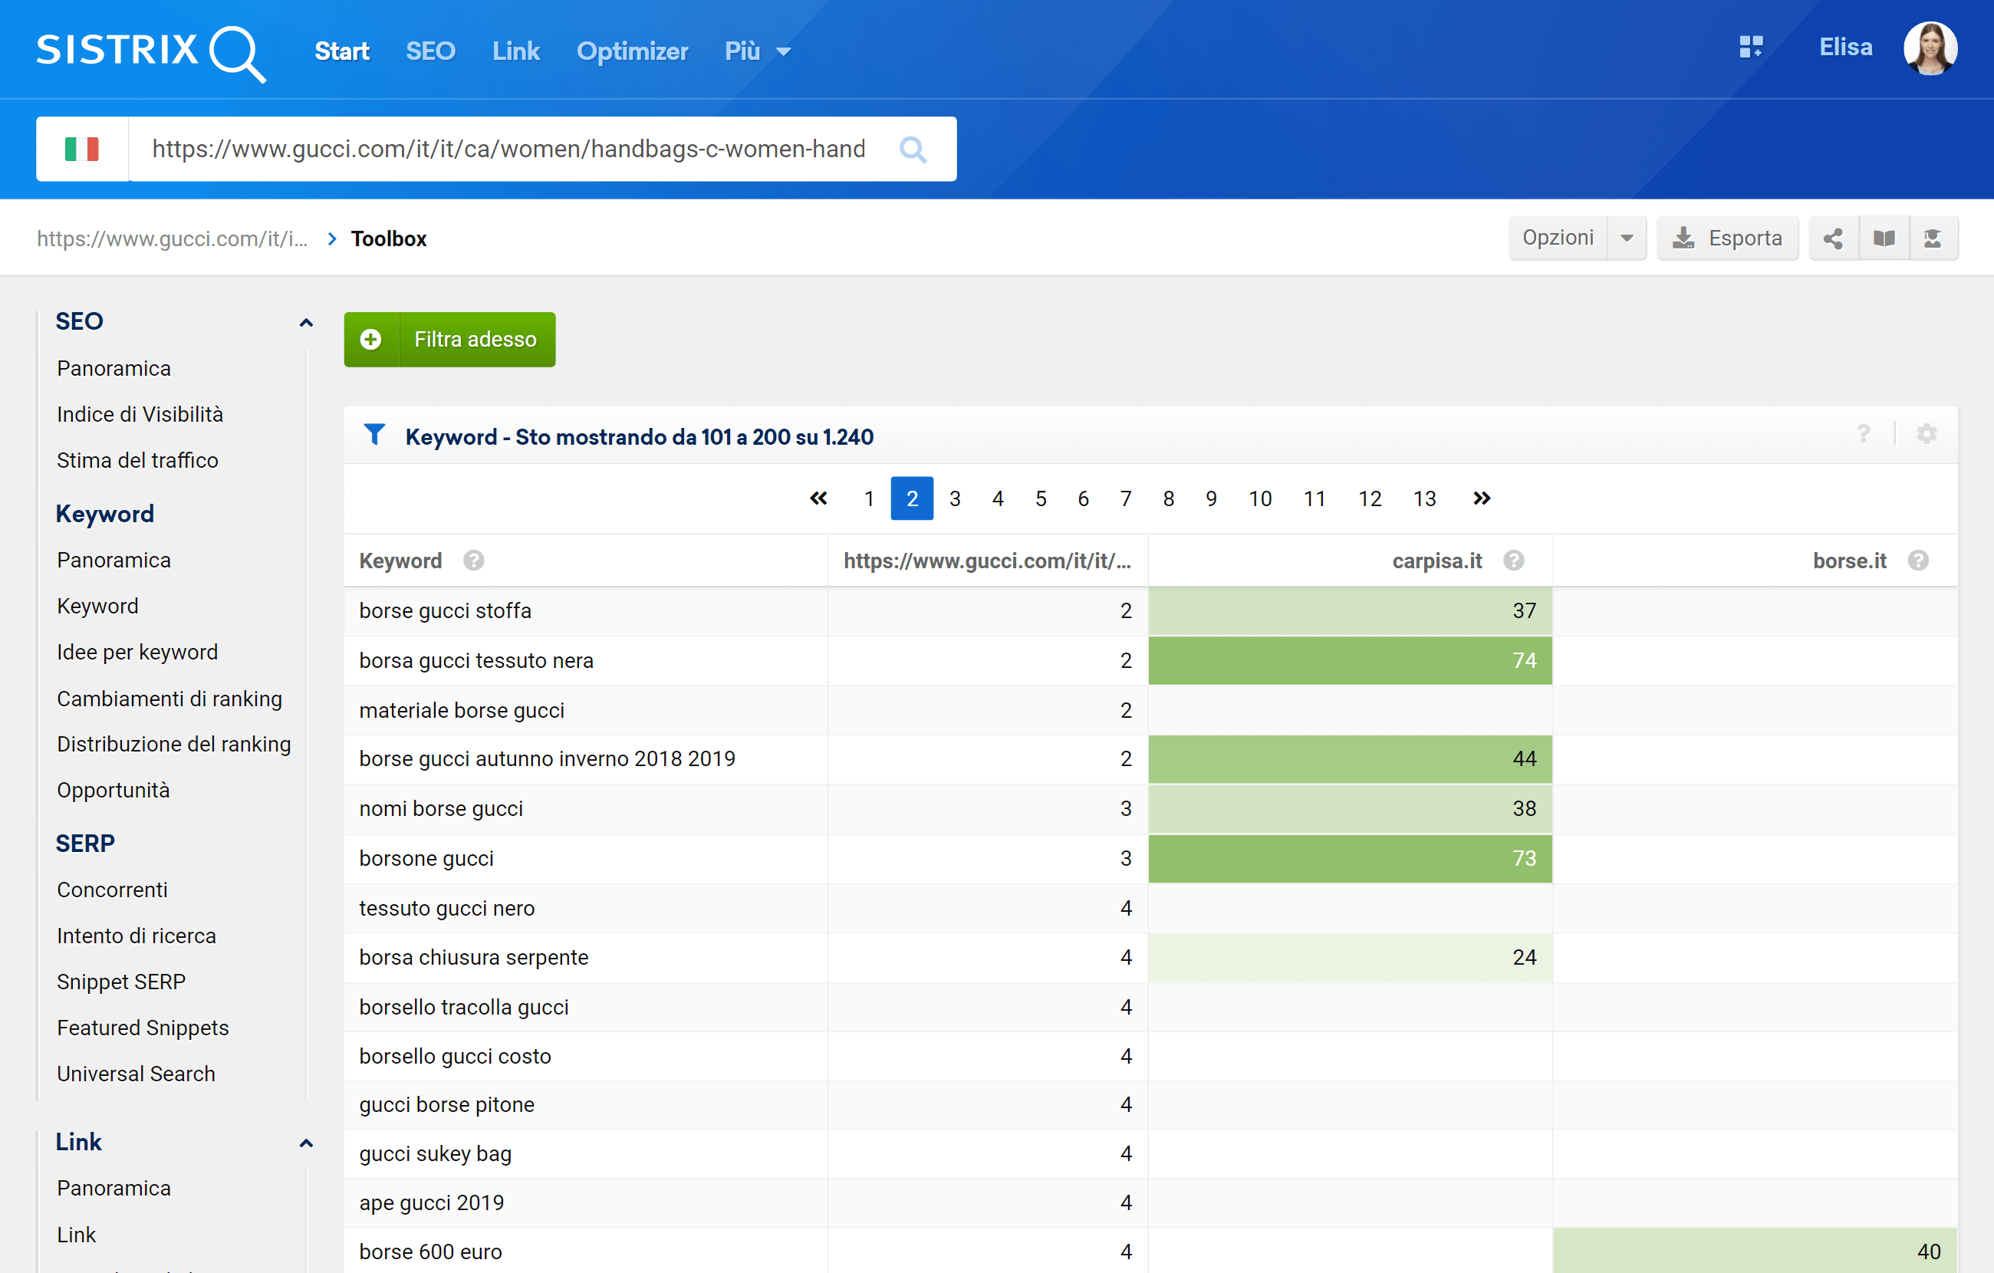
Task: Click the URL search input field
Action: (x=509, y=149)
